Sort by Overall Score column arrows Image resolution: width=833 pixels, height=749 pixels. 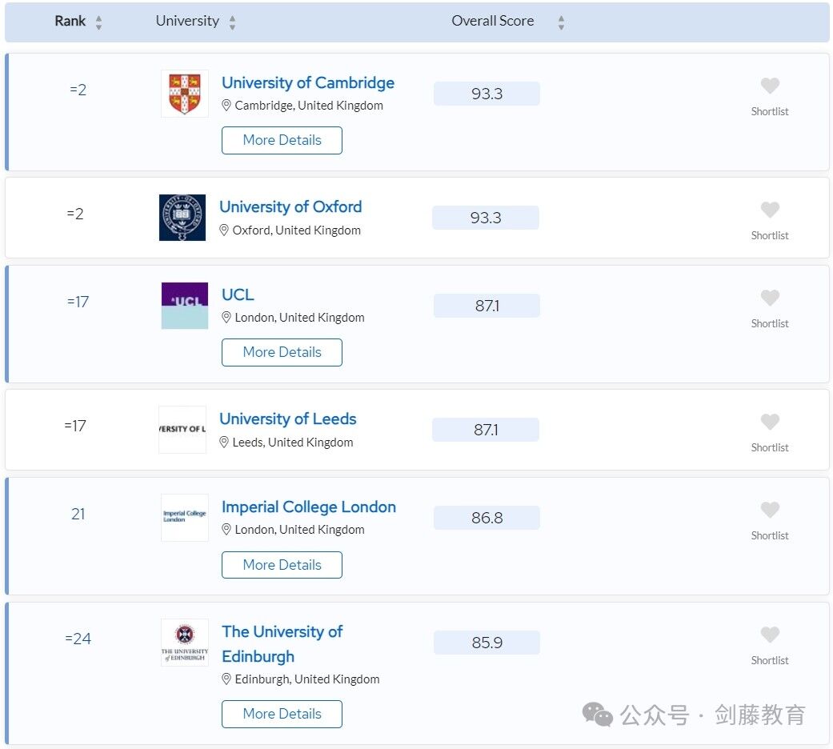tap(561, 22)
